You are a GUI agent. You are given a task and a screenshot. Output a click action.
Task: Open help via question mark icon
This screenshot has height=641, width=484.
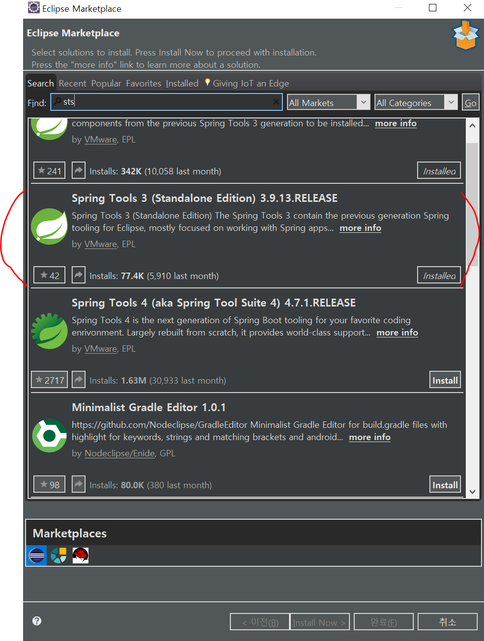pos(37,621)
